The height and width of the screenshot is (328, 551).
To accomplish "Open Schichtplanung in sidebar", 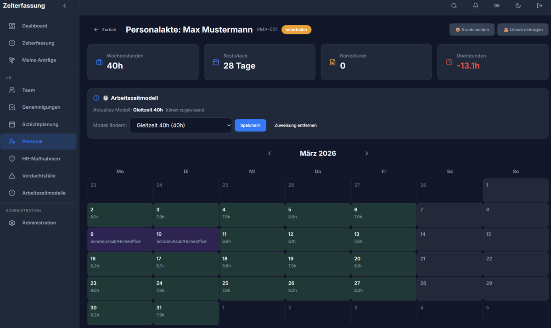I will coord(39,124).
